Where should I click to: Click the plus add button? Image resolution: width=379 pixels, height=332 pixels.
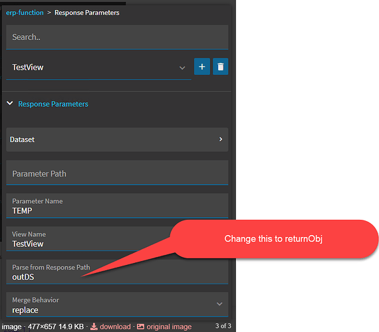(x=202, y=66)
